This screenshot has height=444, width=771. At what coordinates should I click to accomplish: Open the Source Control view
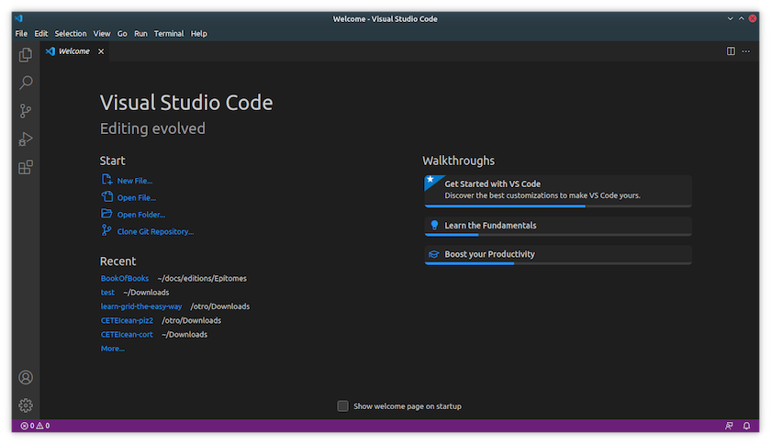click(26, 111)
